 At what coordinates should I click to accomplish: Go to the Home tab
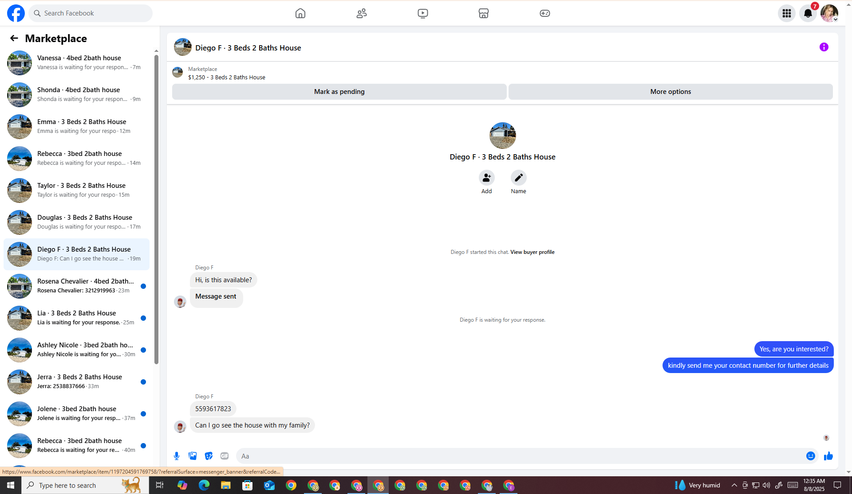pyautogui.click(x=300, y=13)
